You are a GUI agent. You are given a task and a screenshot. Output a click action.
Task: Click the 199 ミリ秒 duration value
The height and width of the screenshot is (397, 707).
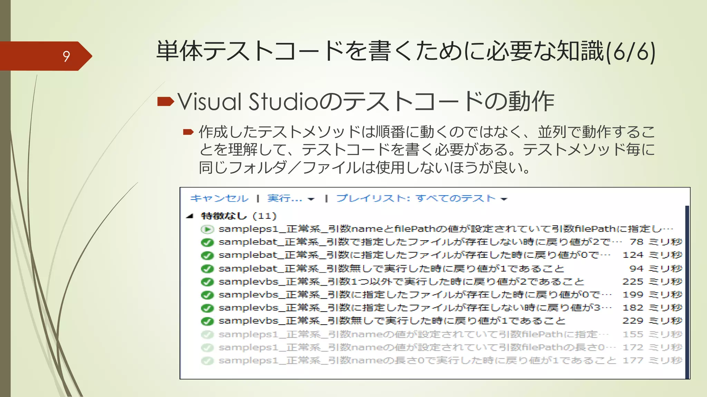652,294
